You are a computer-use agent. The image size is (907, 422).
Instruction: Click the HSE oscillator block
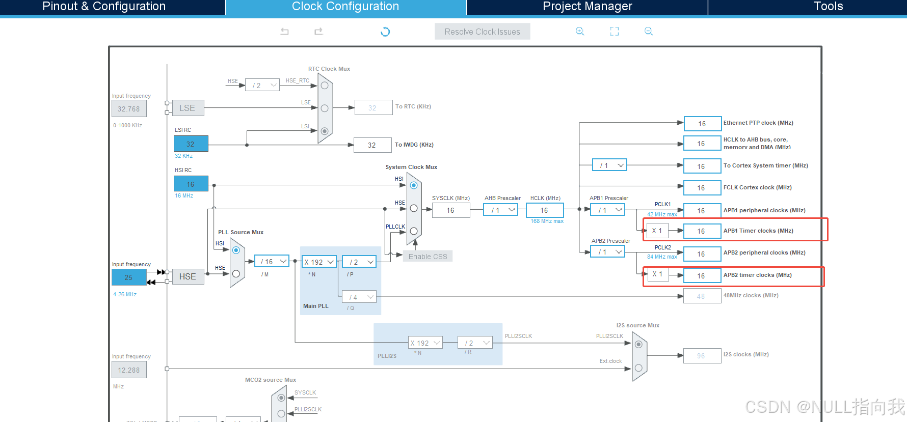point(188,276)
